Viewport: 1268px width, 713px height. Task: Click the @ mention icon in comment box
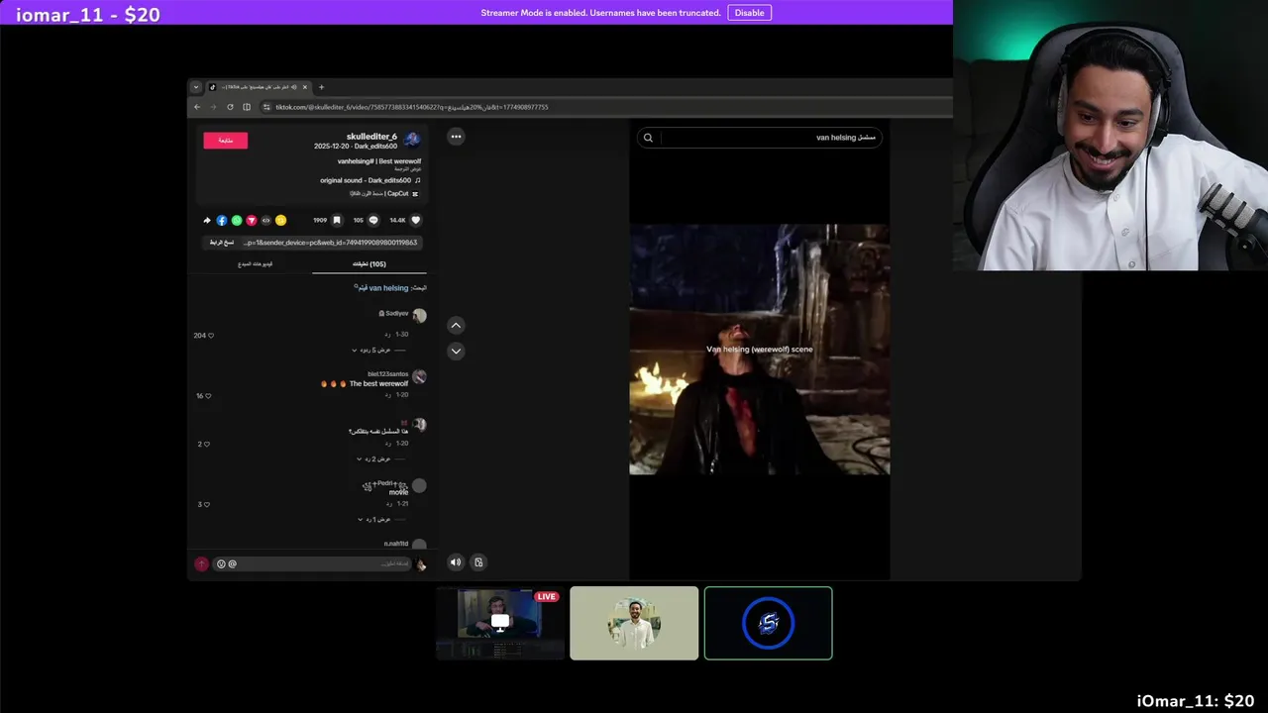[x=233, y=563]
